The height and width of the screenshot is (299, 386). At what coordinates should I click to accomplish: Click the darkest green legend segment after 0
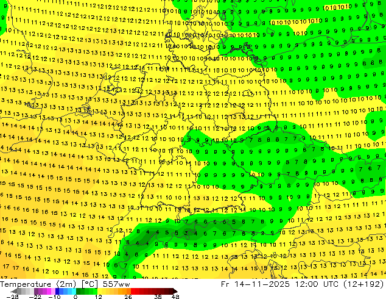click(x=78, y=291)
